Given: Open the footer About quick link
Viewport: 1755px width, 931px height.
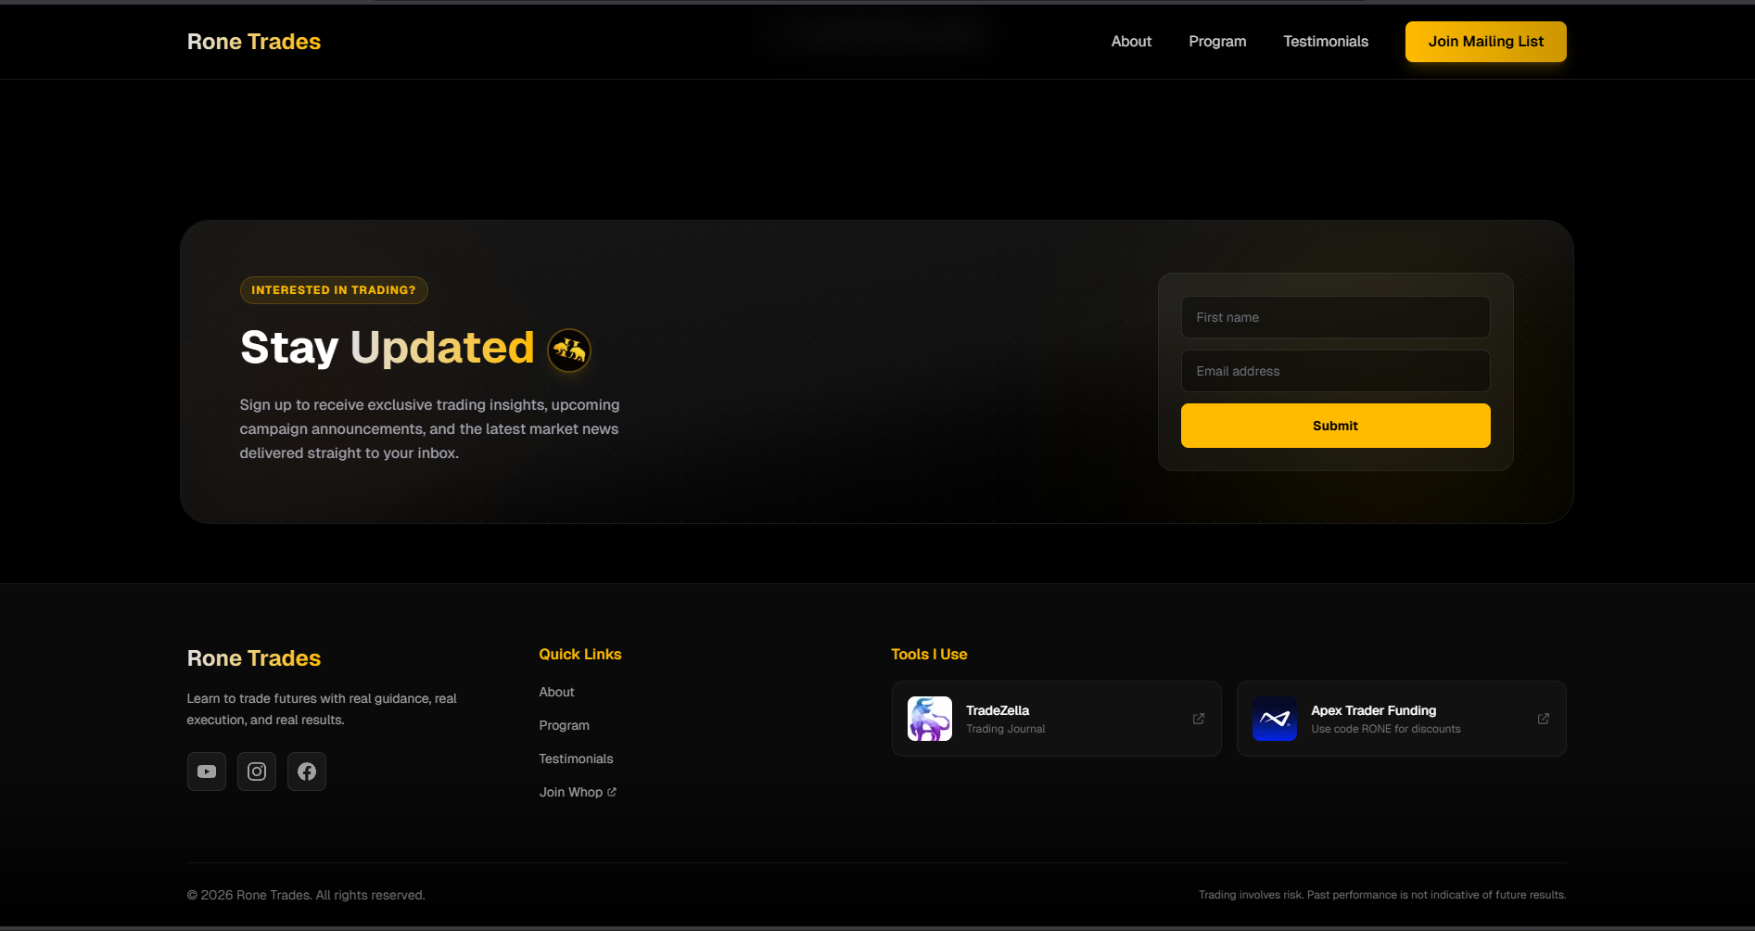Looking at the screenshot, I should click(x=557, y=692).
